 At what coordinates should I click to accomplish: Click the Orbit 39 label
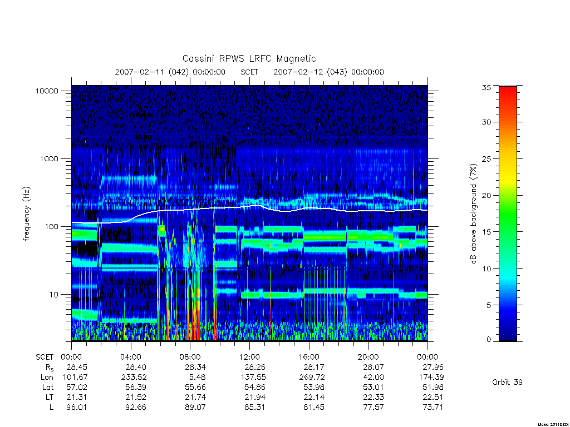point(507,382)
